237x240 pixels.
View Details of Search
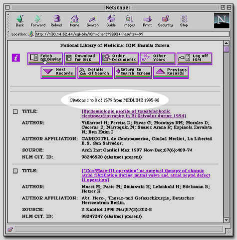coord(95,72)
